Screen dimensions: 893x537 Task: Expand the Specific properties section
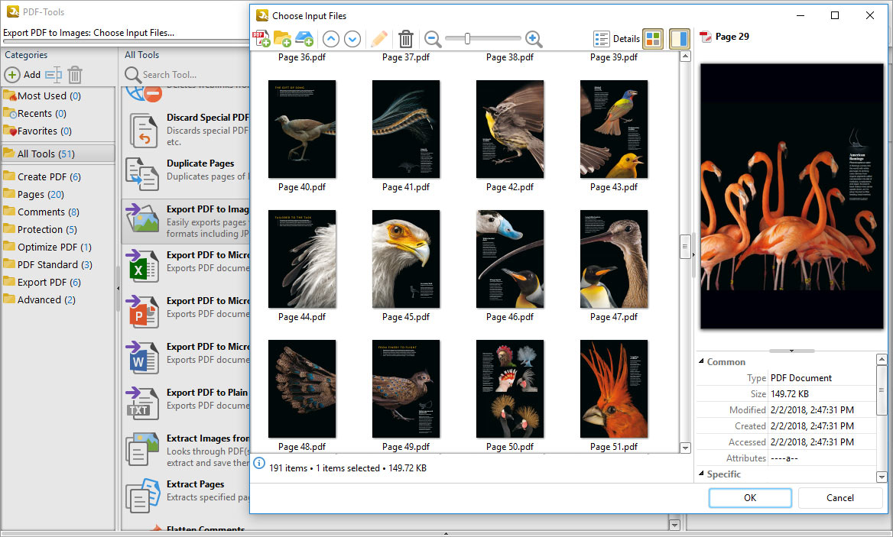point(701,474)
